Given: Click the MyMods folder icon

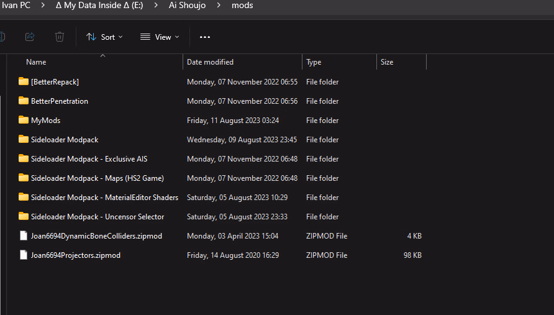Looking at the screenshot, I should tap(24, 120).
